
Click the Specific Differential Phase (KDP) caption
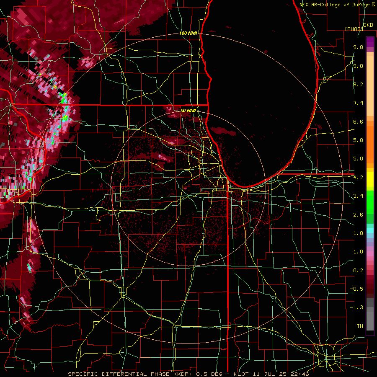tap(131, 374)
